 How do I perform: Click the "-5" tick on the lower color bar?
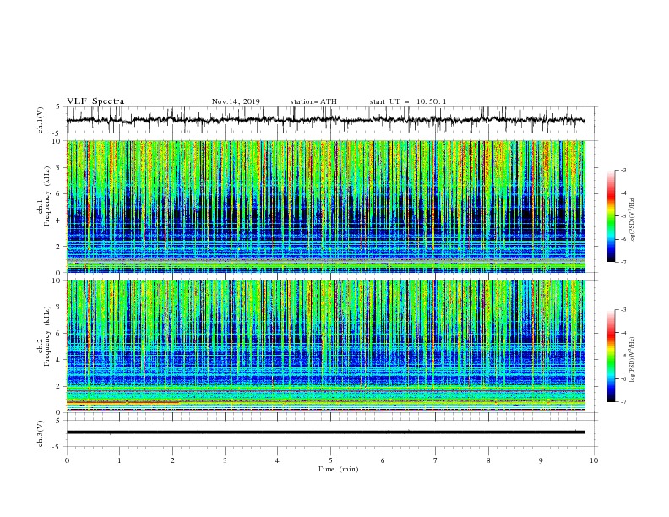[623, 356]
